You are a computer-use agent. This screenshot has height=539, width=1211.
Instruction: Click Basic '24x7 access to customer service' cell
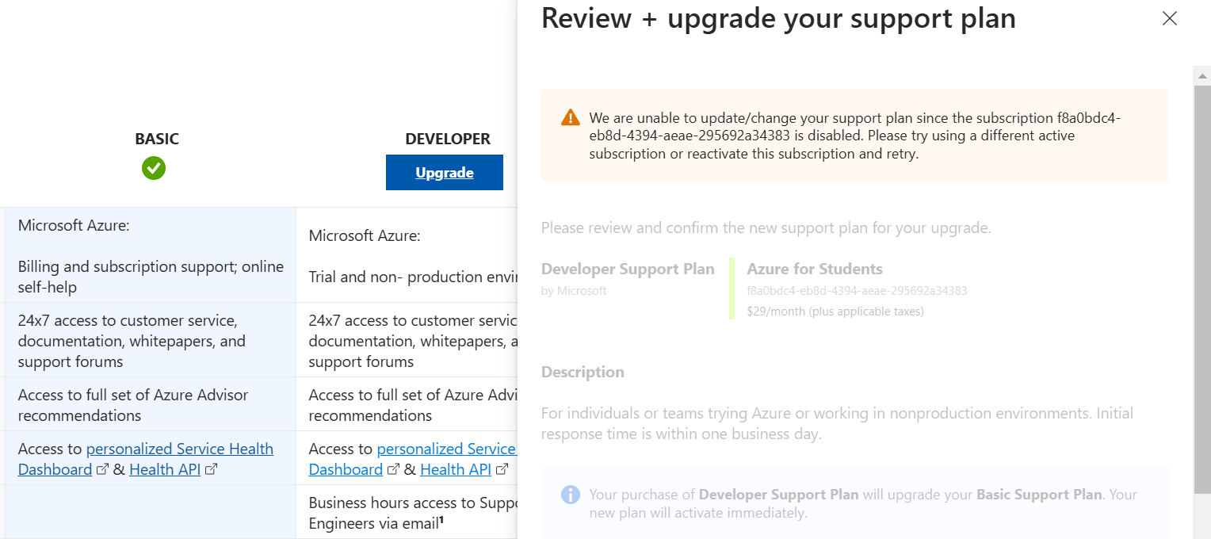click(151, 341)
